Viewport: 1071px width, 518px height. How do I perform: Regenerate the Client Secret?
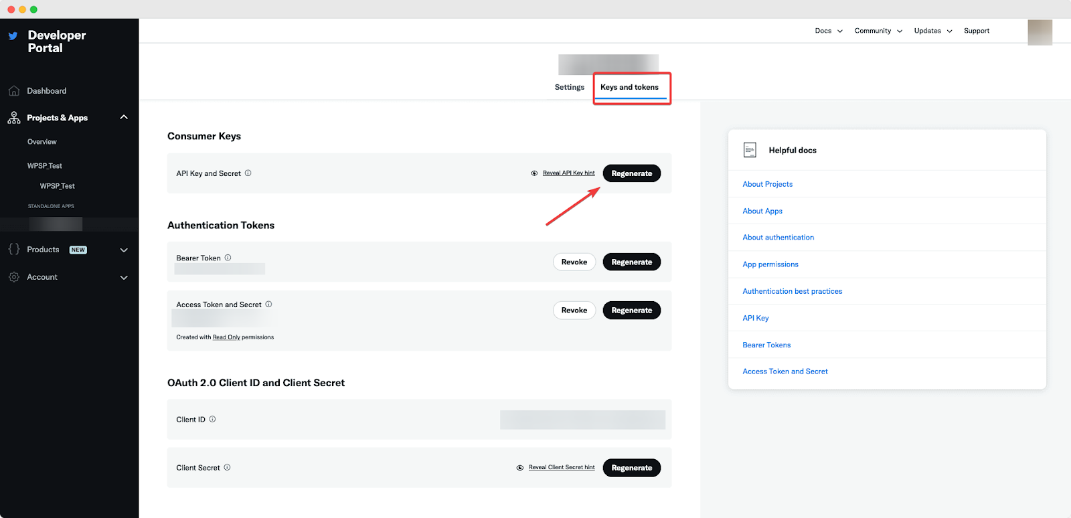(632, 468)
